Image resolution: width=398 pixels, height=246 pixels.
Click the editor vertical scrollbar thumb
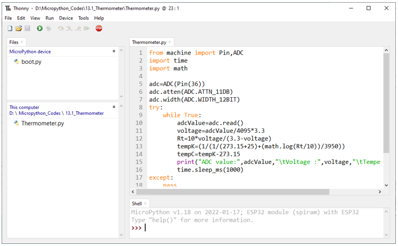[x=386, y=103]
